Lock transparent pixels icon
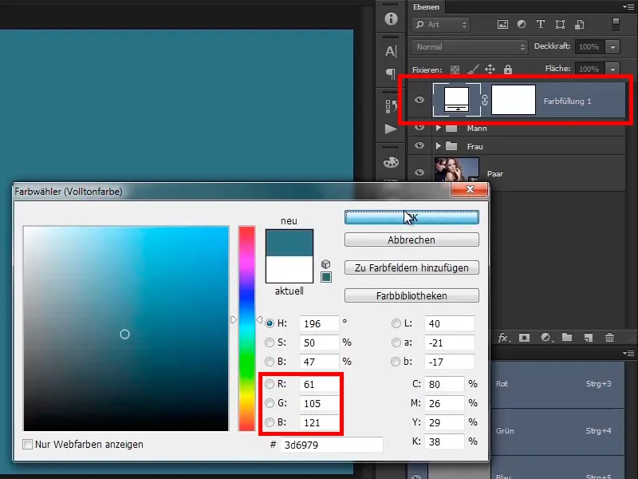 [x=455, y=69]
